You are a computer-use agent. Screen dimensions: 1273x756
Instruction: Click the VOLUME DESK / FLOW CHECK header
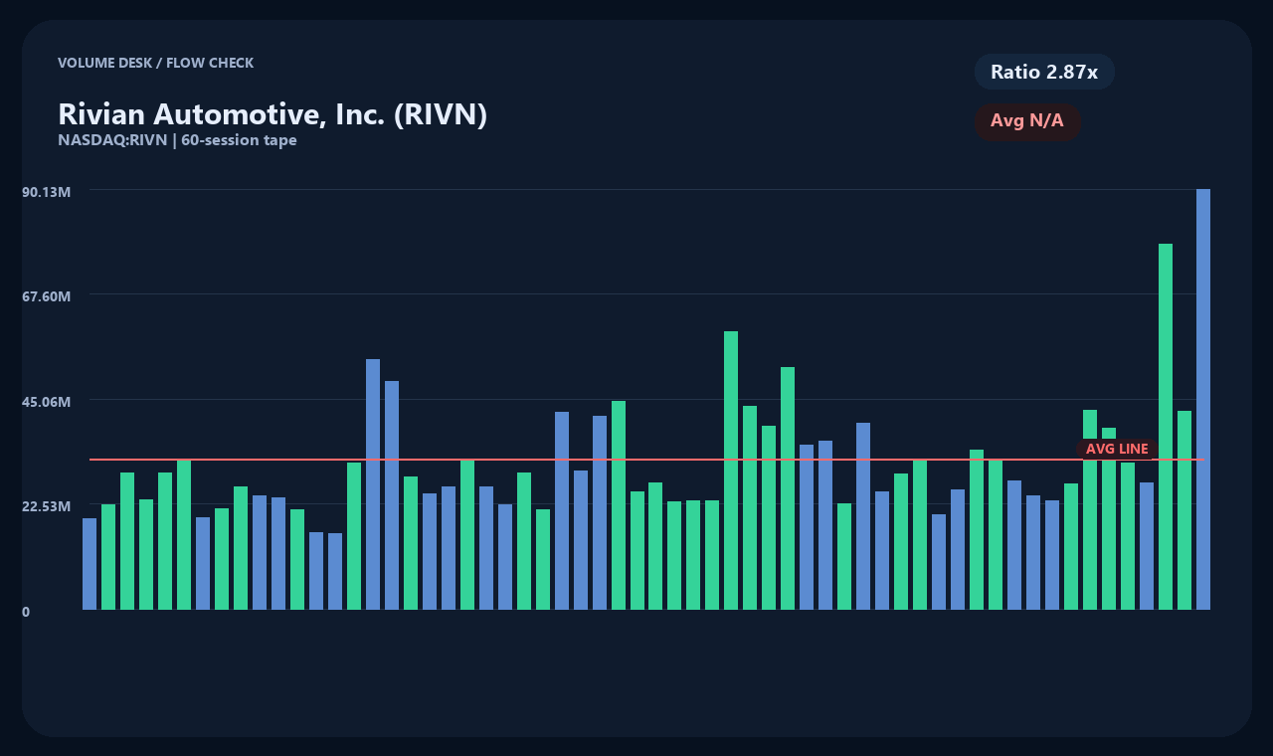coord(155,63)
